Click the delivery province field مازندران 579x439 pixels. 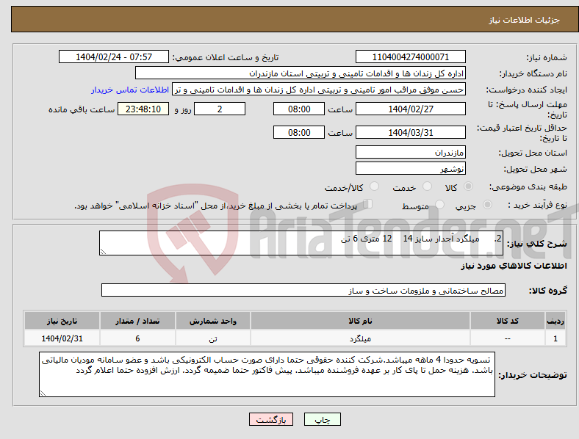coord(411,152)
